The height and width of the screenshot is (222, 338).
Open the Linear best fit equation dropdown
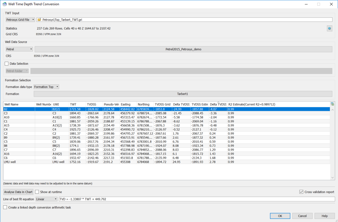(46, 199)
